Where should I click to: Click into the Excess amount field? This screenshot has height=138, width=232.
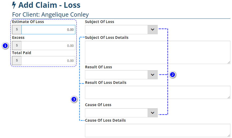(x=48, y=46)
